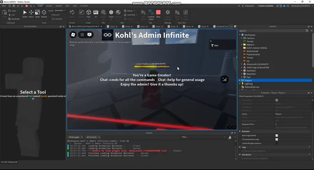This screenshot has height=170, width=314.
Task: Click the new file icon in quick access bar
Action: click(x=9, y=6)
